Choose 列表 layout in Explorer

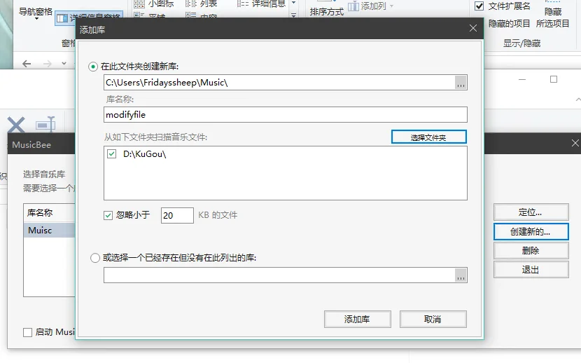click(201, 4)
